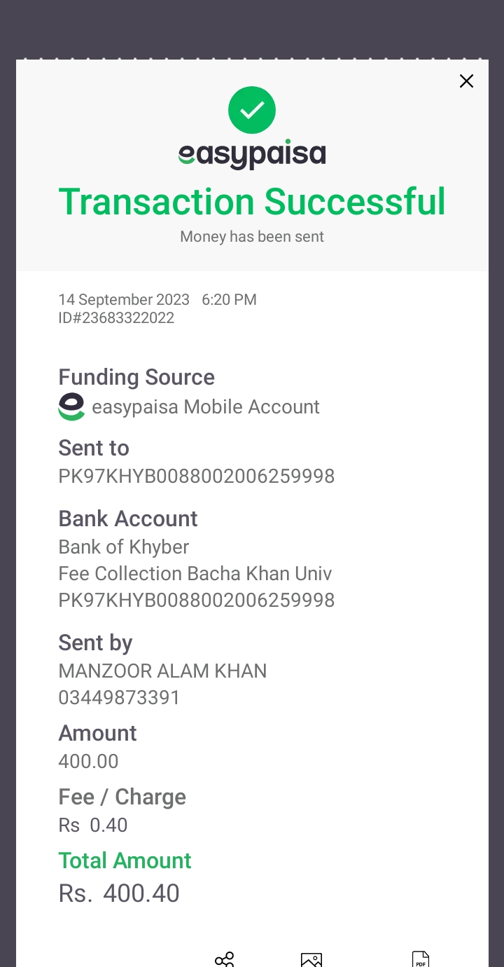This screenshot has width=504, height=967.
Task: Select the transaction ID number
Action: tap(116, 318)
